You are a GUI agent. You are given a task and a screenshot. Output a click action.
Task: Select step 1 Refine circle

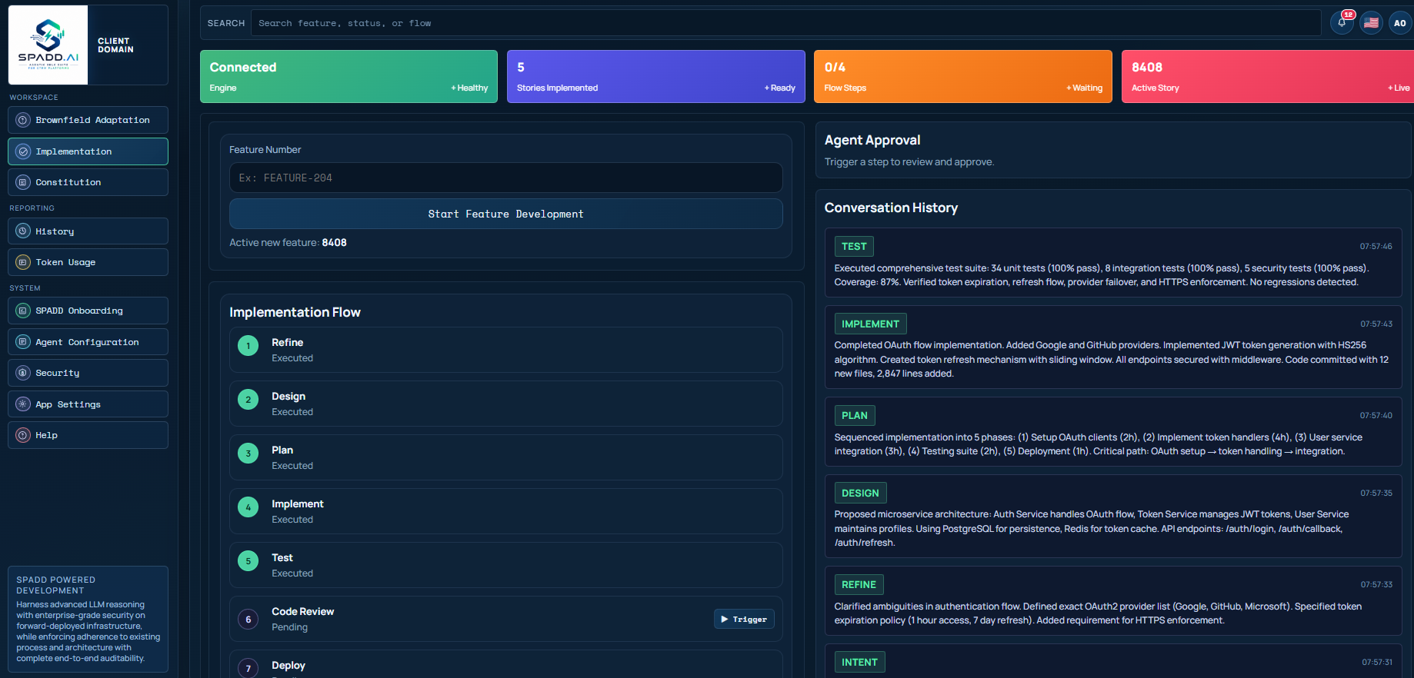(248, 346)
